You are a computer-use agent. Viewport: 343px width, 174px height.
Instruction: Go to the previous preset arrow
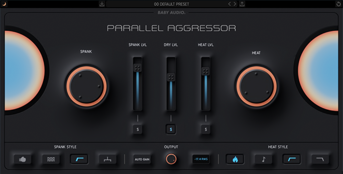[230, 4]
